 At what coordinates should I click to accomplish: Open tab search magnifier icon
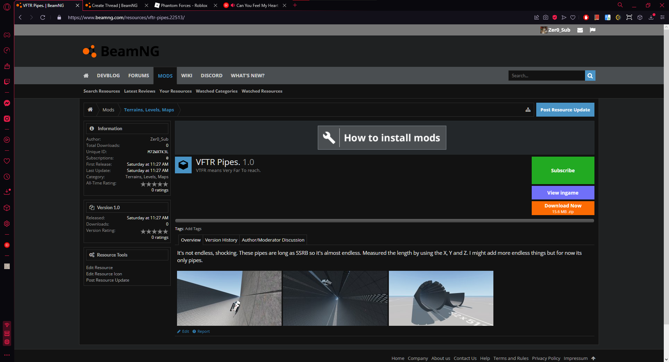[x=620, y=5]
